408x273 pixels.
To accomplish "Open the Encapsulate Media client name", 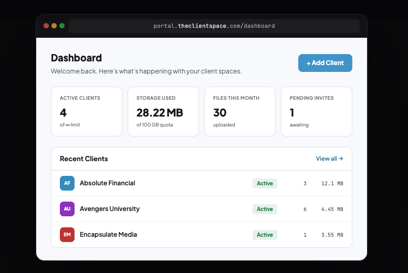I will (x=108, y=235).
